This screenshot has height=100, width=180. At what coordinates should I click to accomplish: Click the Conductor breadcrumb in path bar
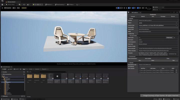click(37, 69)
